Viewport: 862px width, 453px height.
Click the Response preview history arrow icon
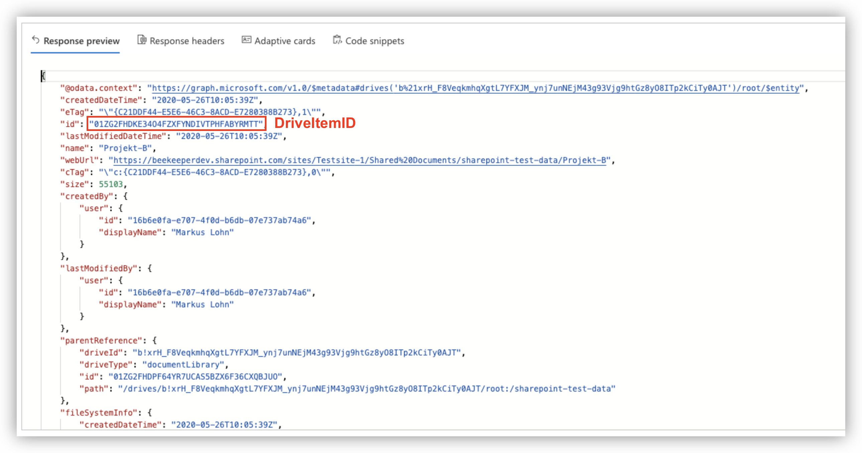(x=36, y=40)
